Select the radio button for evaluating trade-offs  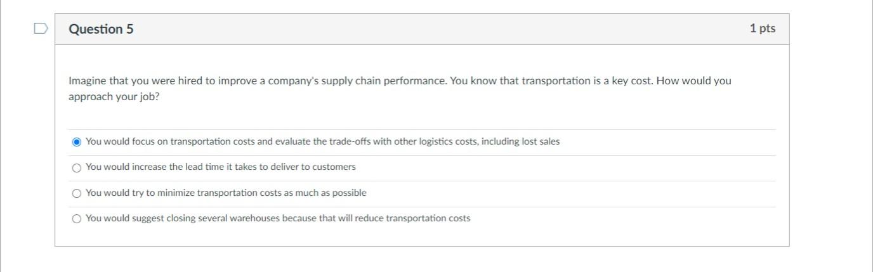coord(77,142)
